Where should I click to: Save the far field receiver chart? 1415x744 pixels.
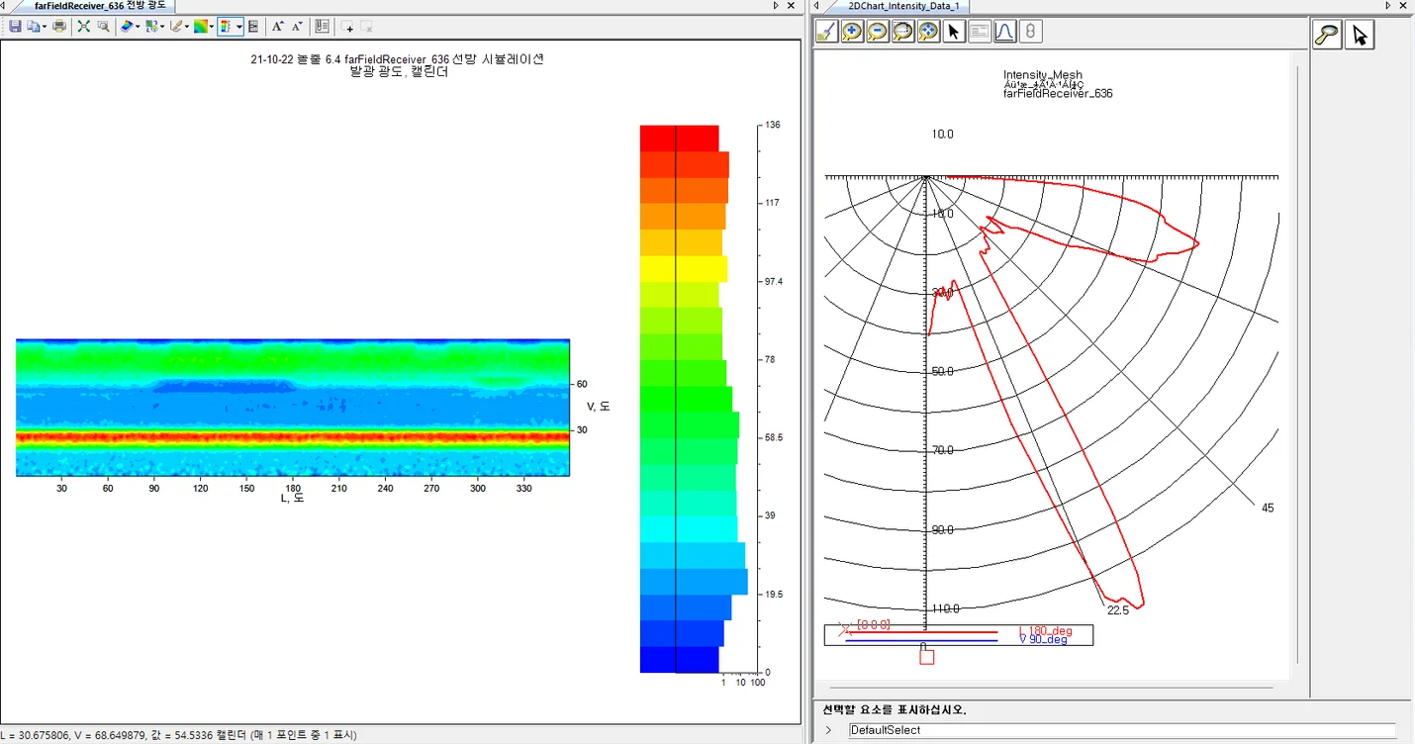click(15, 26)
